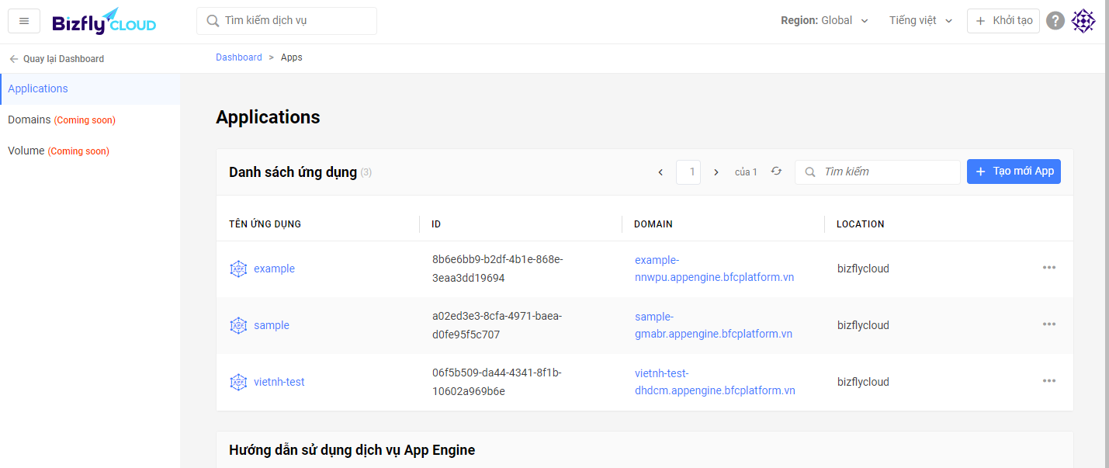Click the Bizfly Cloud logo
The image size is (1109, 468).
[x=104, y=22]
